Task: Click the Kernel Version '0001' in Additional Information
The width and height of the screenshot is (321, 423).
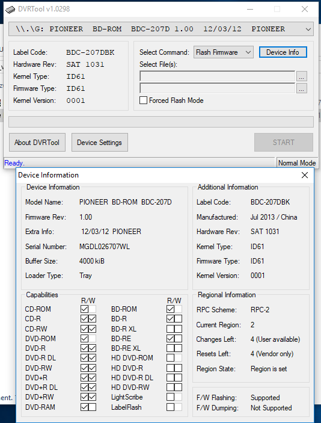Action: (x=258, y=276)
